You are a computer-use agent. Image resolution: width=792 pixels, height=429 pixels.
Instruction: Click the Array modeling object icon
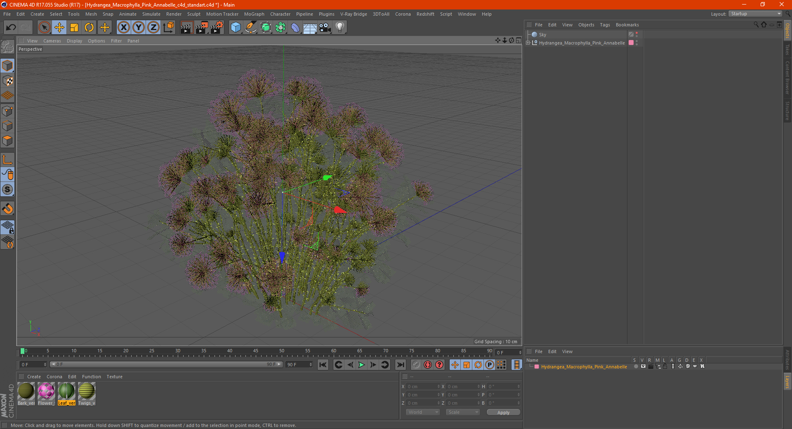(280, 28)
